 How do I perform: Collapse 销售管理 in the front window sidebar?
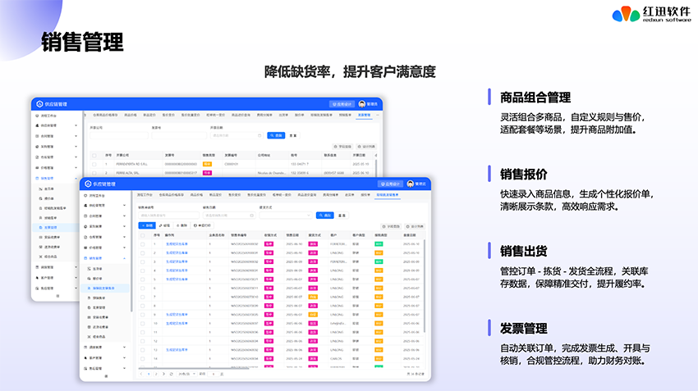pyautogui.click(x=123, y=258)
